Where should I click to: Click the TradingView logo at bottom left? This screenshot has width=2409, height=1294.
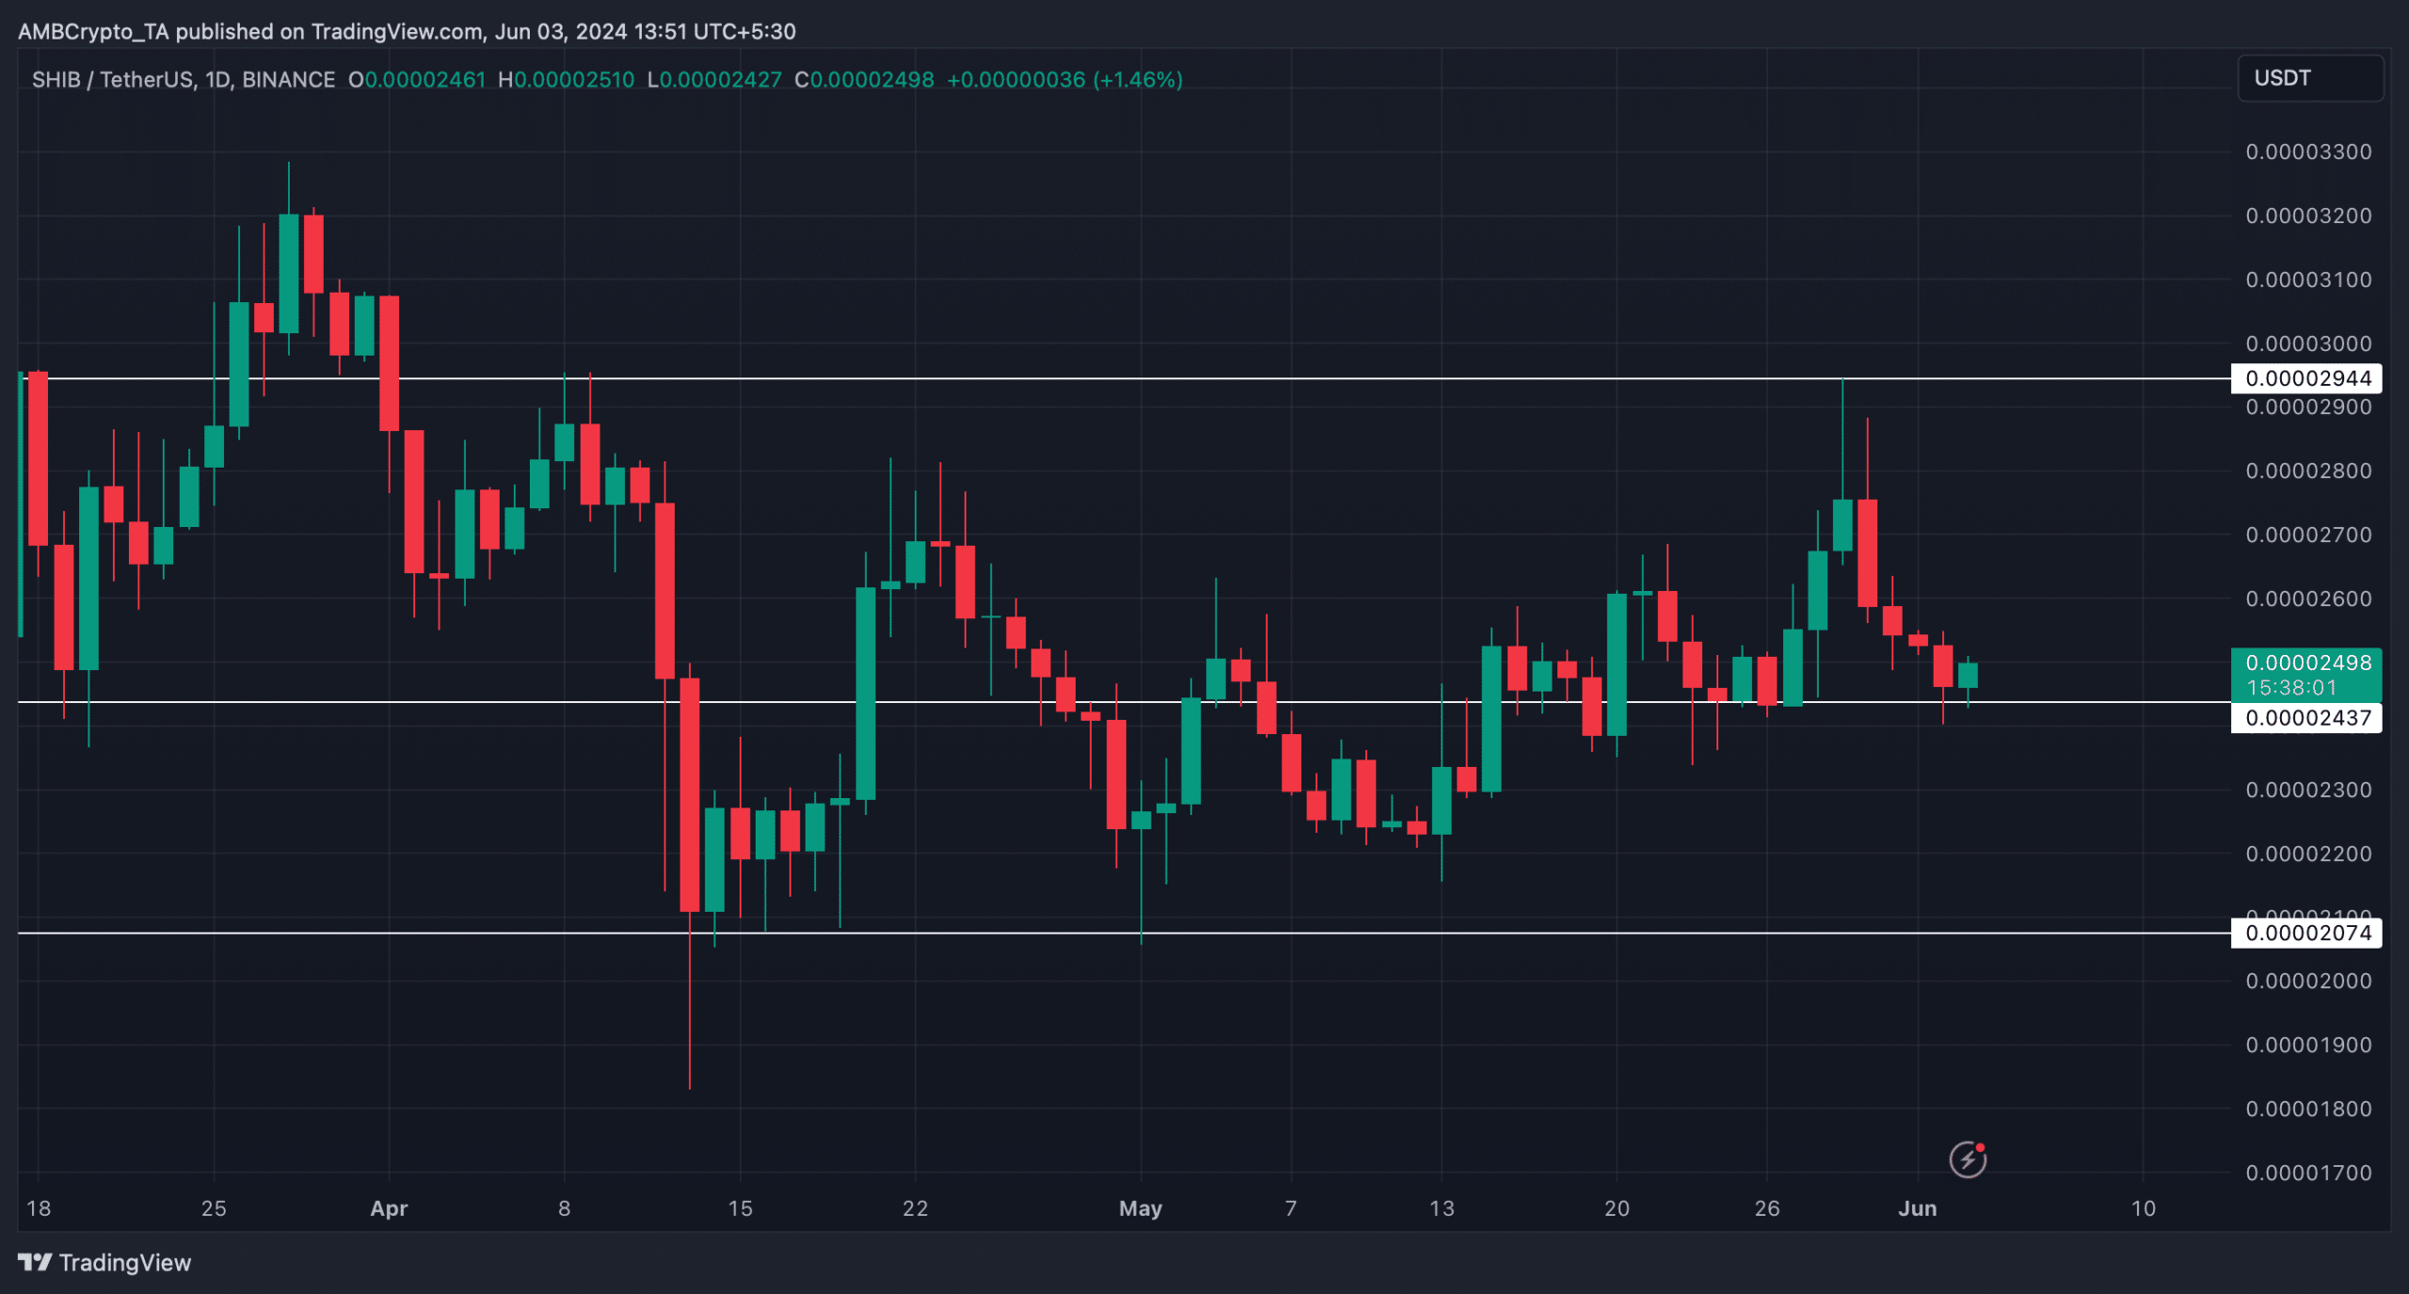click(x=104, y=1262)
